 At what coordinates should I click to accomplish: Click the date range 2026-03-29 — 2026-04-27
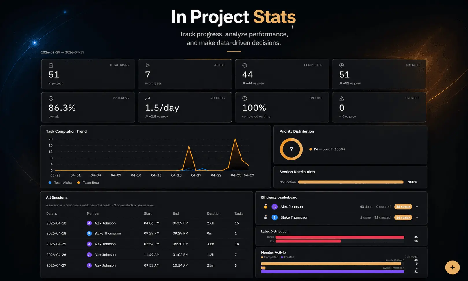(62, 53)
